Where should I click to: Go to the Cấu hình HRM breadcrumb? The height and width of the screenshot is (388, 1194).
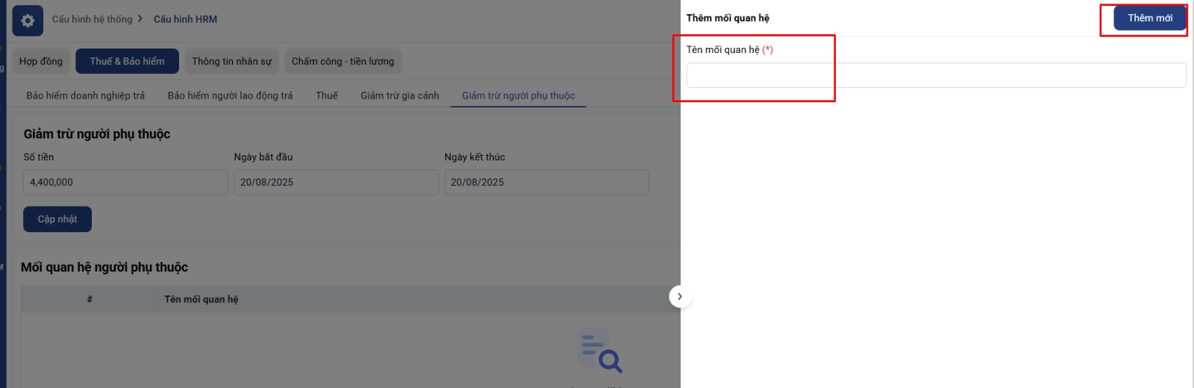185,19
